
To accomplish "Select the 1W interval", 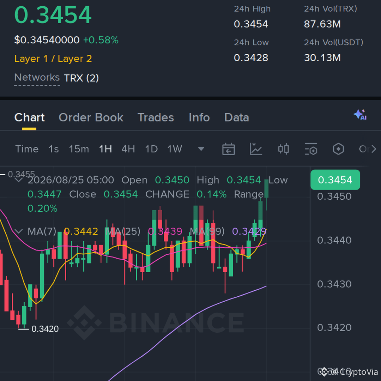I will (x=175, y=149).
